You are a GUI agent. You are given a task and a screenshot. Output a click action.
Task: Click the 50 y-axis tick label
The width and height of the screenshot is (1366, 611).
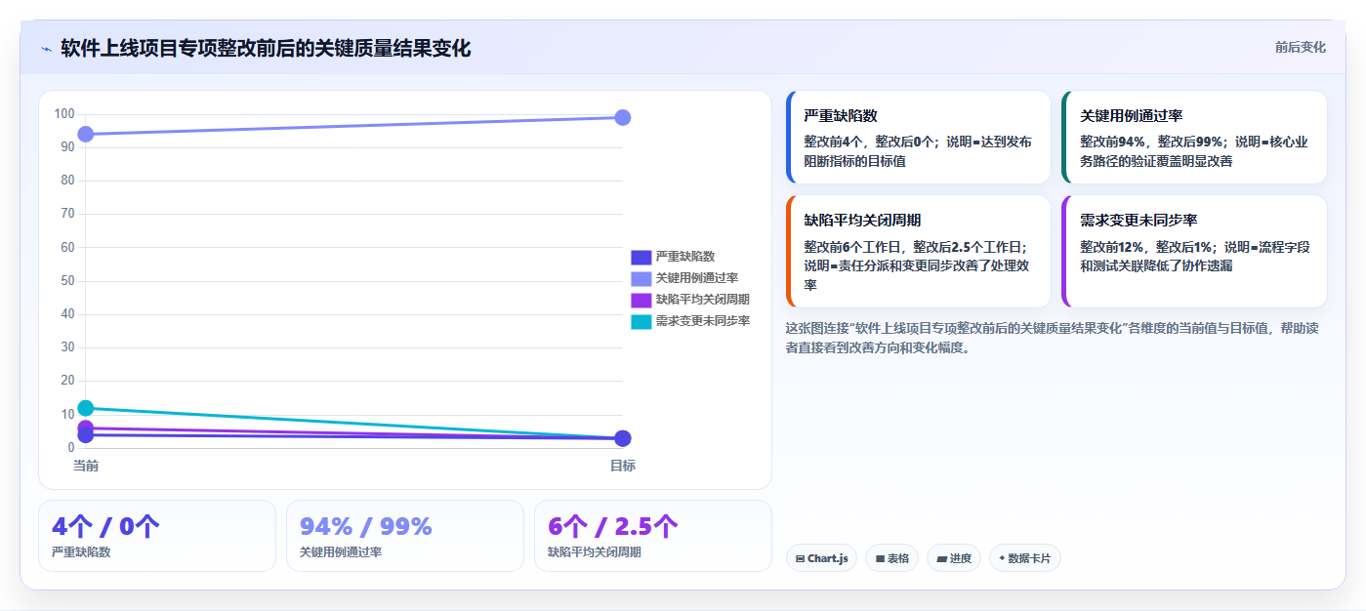67,281
